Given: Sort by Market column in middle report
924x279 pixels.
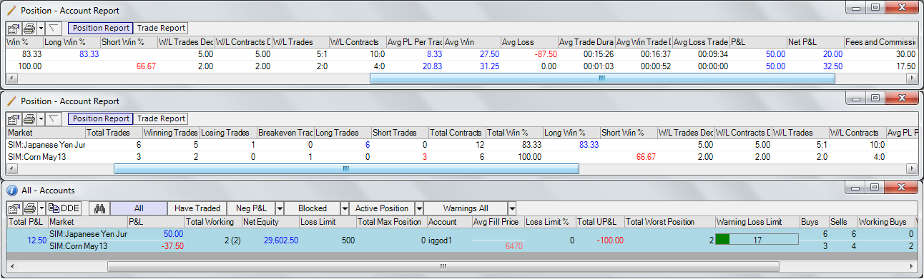Looking at the screenshot, I should [x=46, y=133].
